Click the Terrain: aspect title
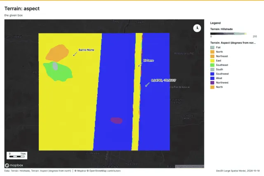The width and height of the screenshot is (264, 176). click(22, 9)
